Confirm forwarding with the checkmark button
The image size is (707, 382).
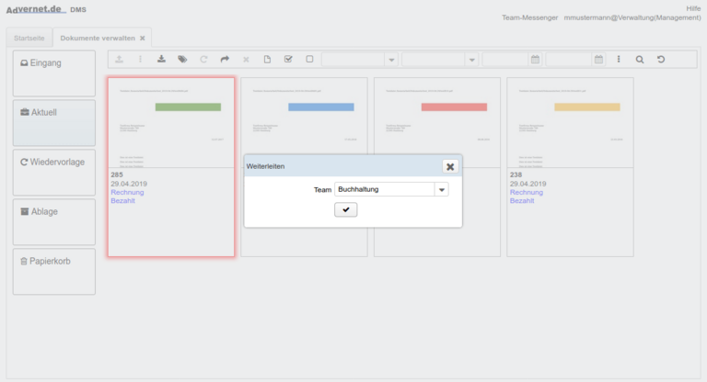[x=346, y=210]
